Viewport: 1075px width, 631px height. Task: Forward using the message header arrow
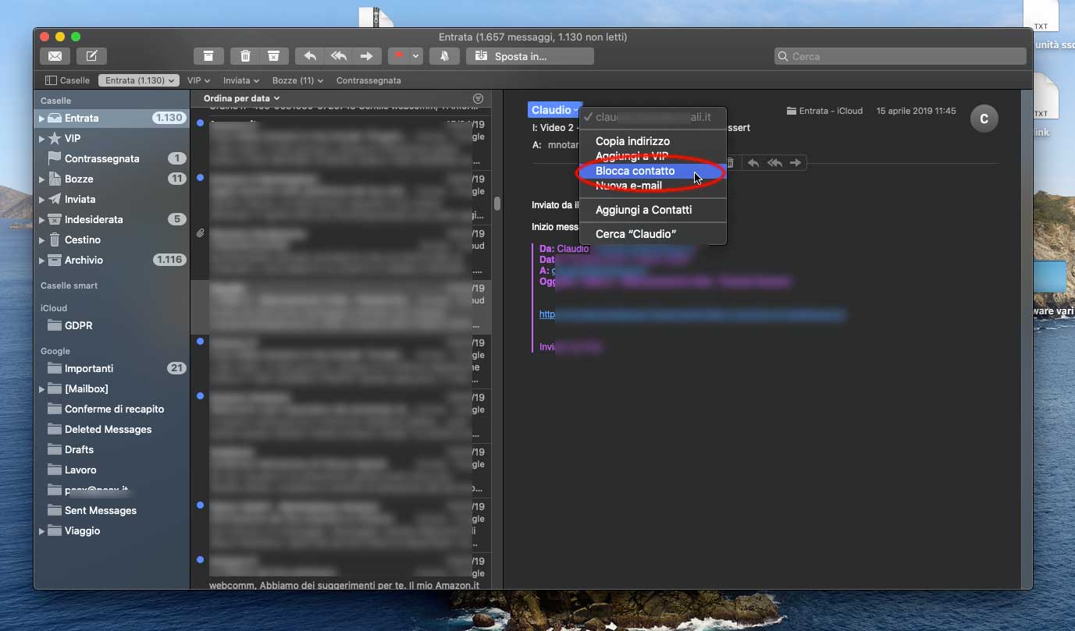coord(796,163)
